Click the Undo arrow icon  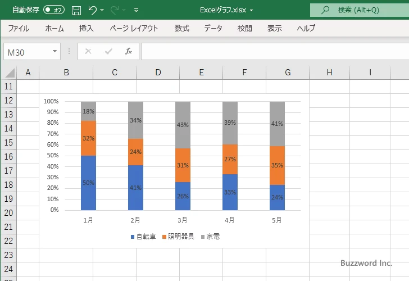pyautogui.click(x=92, y=10)
